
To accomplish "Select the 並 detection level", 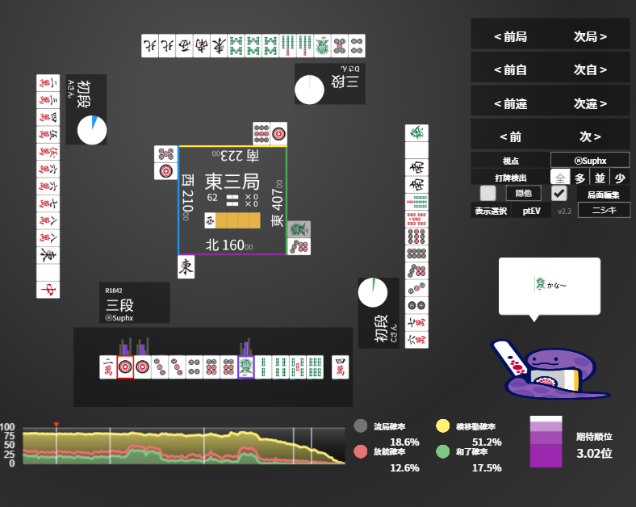I will 600,178.
